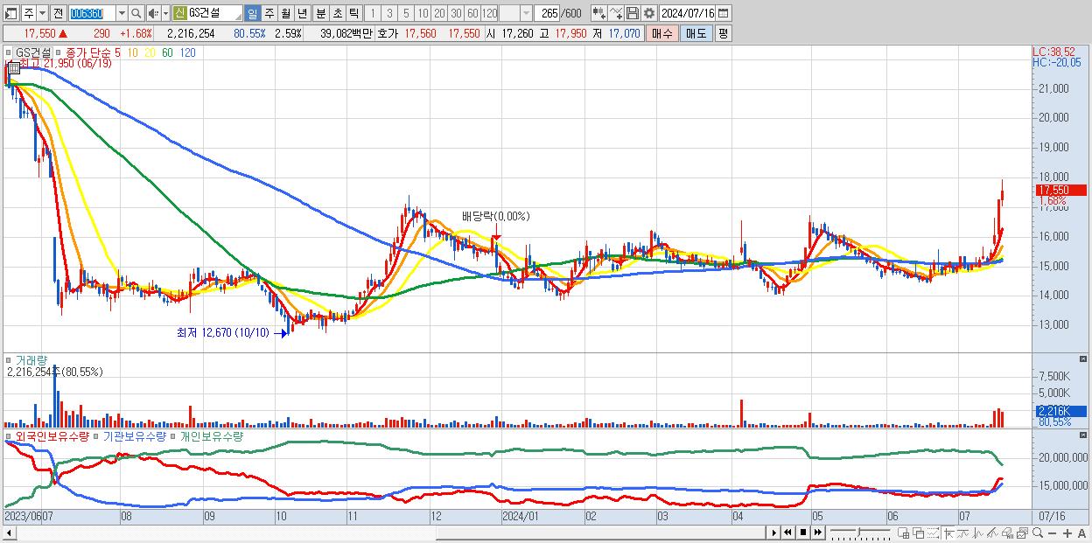Click the horizontal wave line tool icon
The width and height of the screenshot is (1092, 543).
coord(963,533)
